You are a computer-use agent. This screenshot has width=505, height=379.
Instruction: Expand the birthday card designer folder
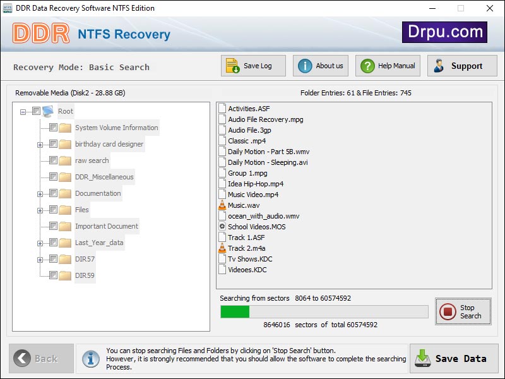click(39, 144)
